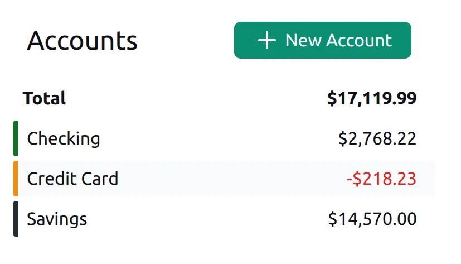Click the Savings balance $14,570.00
461x264 pixels.
(372, 219)
